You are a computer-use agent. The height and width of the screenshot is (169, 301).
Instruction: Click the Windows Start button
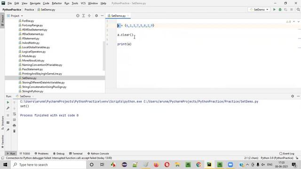pyautogui.click(x=5, y=165)
